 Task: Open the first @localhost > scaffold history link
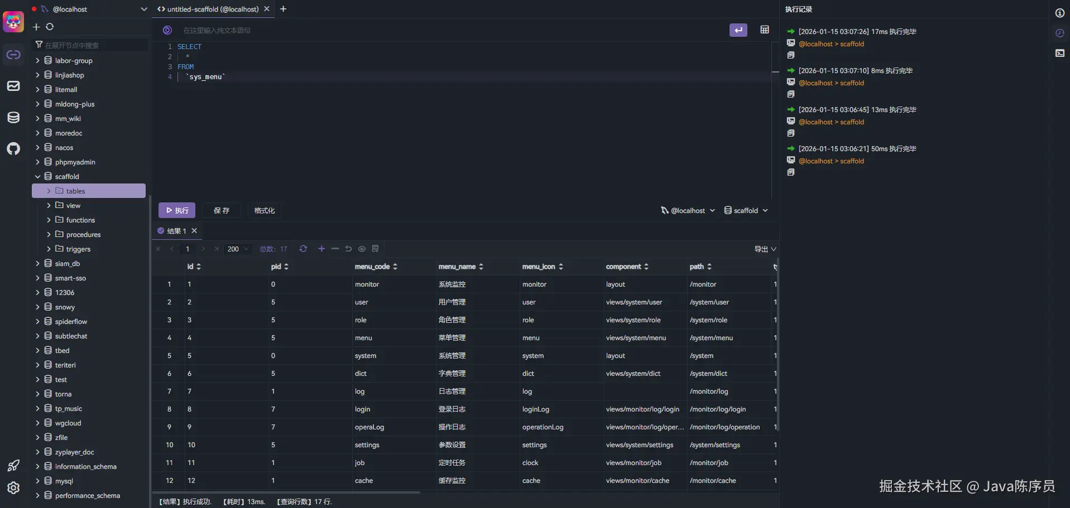pos(831,43)
